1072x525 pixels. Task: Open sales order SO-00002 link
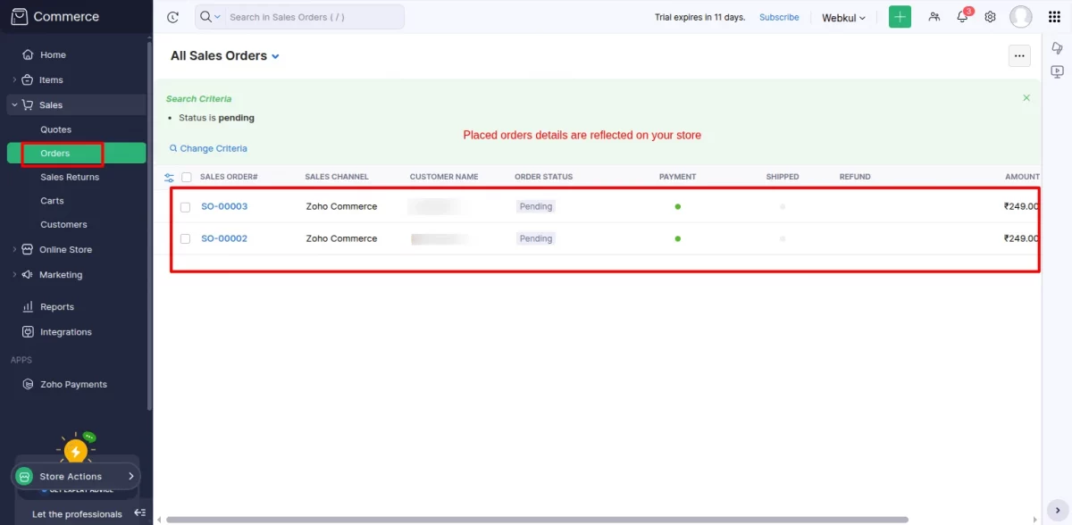tap(224, 238)
